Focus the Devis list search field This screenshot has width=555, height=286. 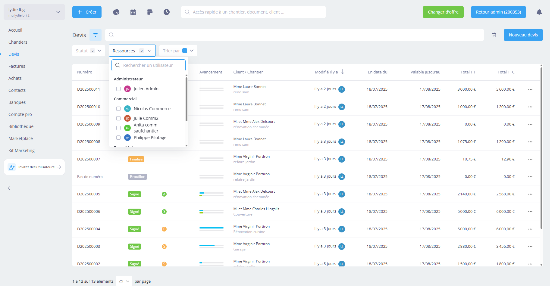click(294, 35)
